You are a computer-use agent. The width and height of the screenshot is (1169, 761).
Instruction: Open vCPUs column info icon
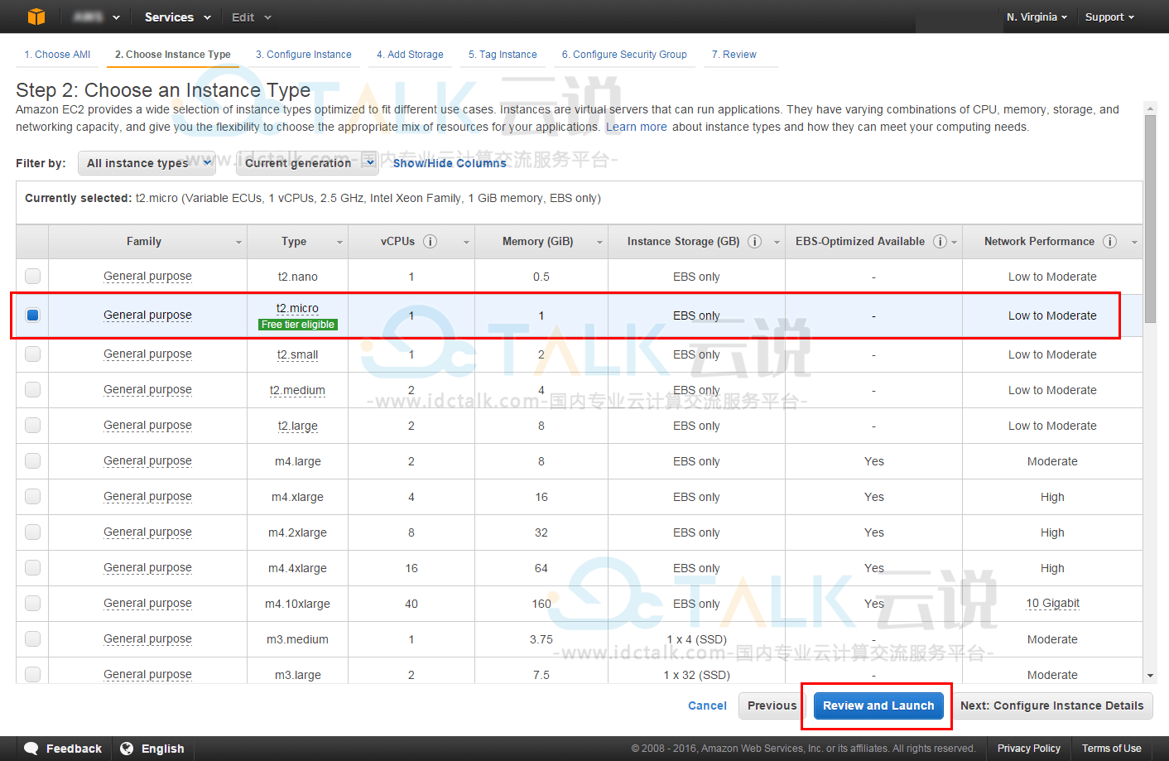[x=430, y=241]
